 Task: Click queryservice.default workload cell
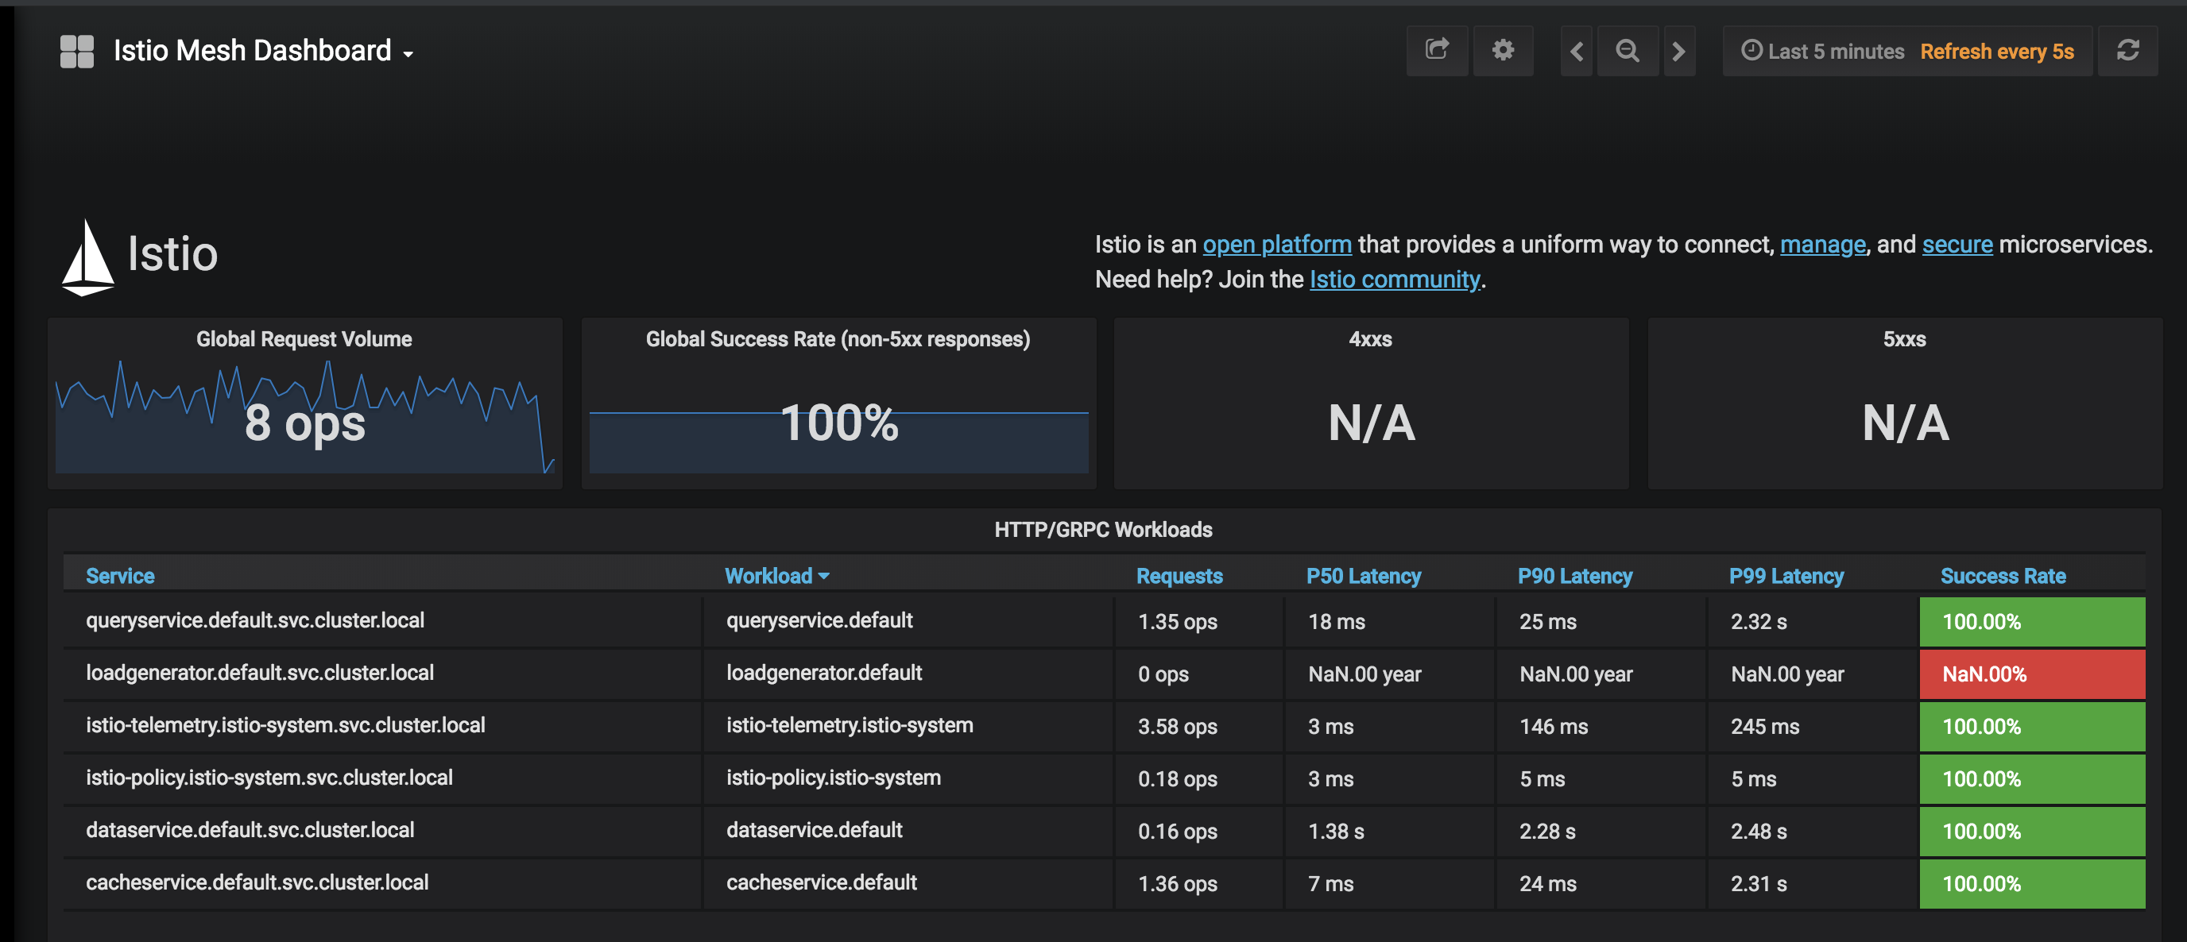(x=908, y=621)
